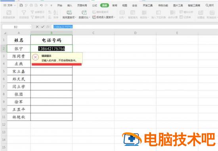218x151 pixels.
Task: Click the Data Validation (有效性) icon
Action: pyautogui.click(x=144, y=13)
